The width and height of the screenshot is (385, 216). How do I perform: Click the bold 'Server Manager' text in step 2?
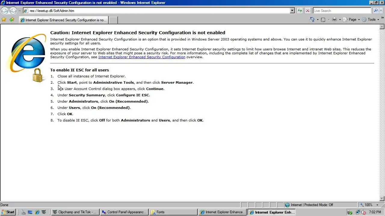[x=177, y=82]
